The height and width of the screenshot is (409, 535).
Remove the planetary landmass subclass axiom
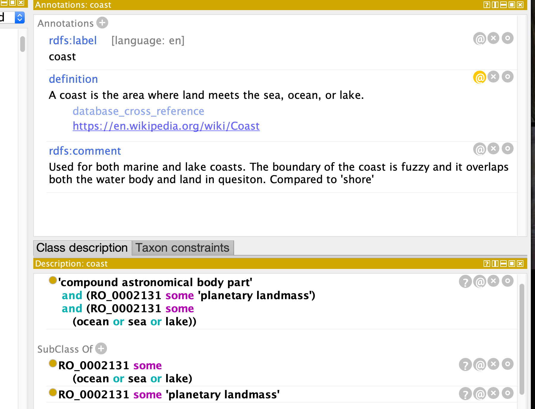[x=493, y=393]
